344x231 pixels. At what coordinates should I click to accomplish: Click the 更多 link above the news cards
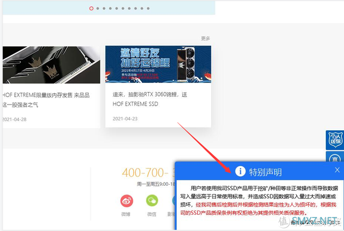click(205, 38)
